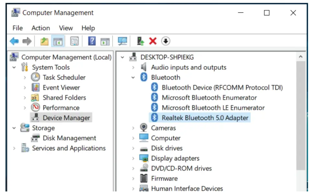Select Event Viewer in left pane

(61, 88)
